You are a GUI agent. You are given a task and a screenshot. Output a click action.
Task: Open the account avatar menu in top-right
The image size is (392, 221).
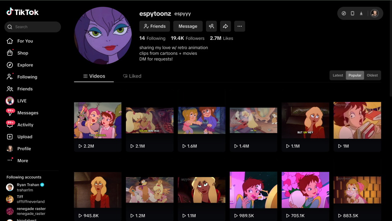click(374, 13)
